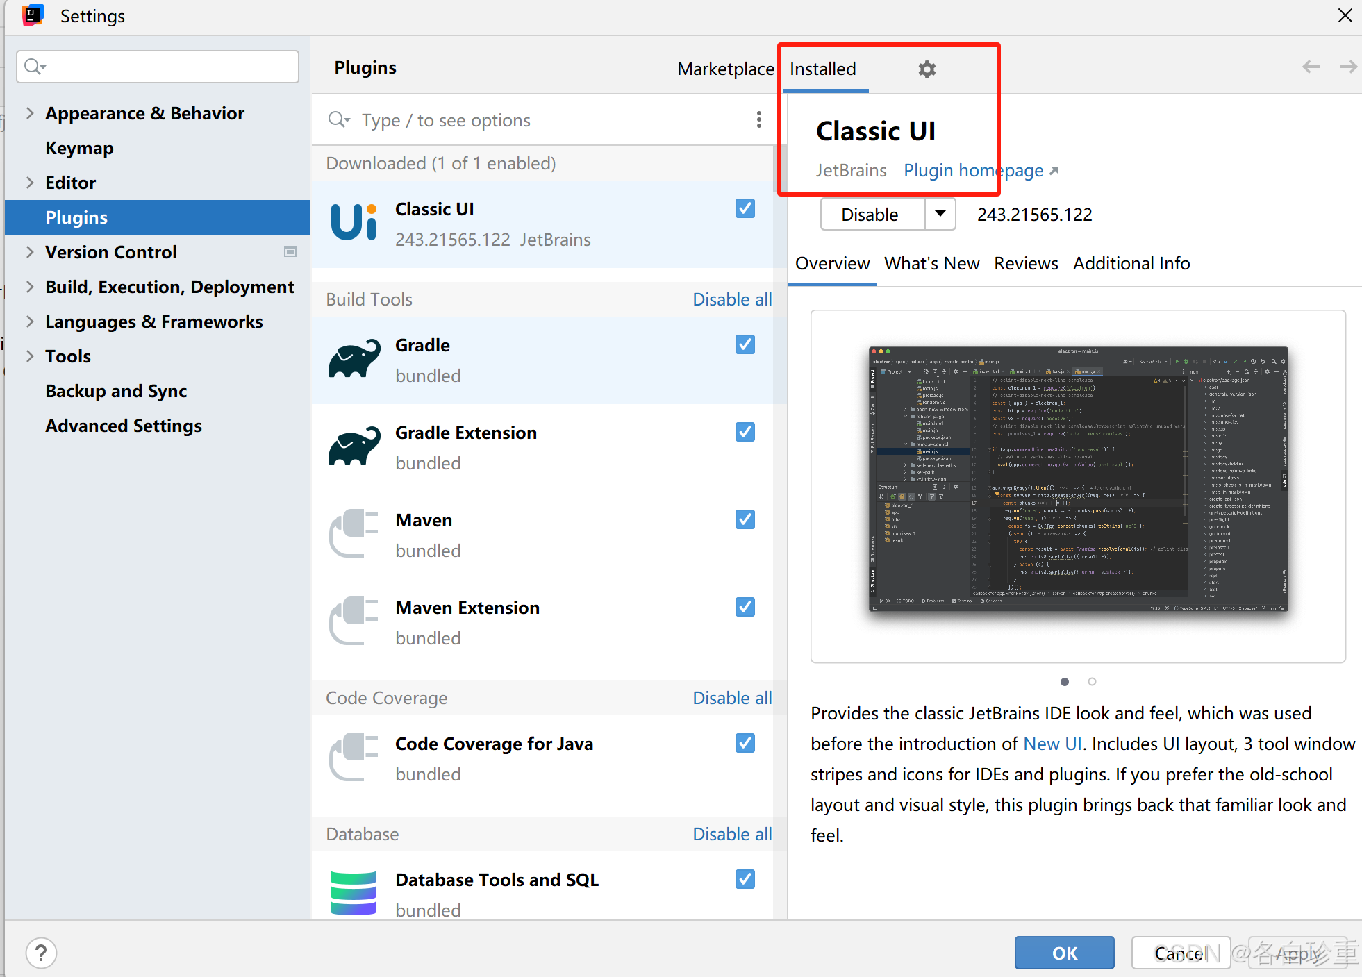Screen dimensions: 1362x977
Task: Open the What's New tab
Action: pyautogui.click(x=931, y=264)
